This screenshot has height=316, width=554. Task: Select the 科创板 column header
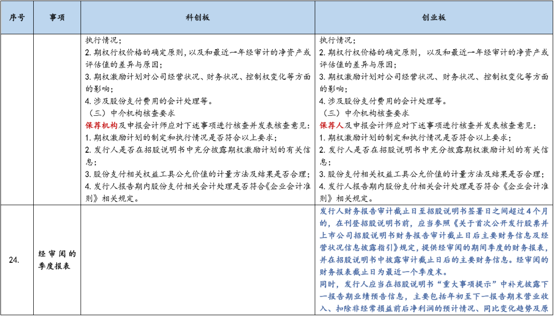198,18
